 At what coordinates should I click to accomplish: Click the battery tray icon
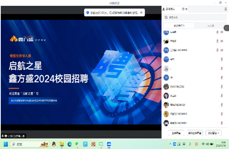[x=212, y=144]
